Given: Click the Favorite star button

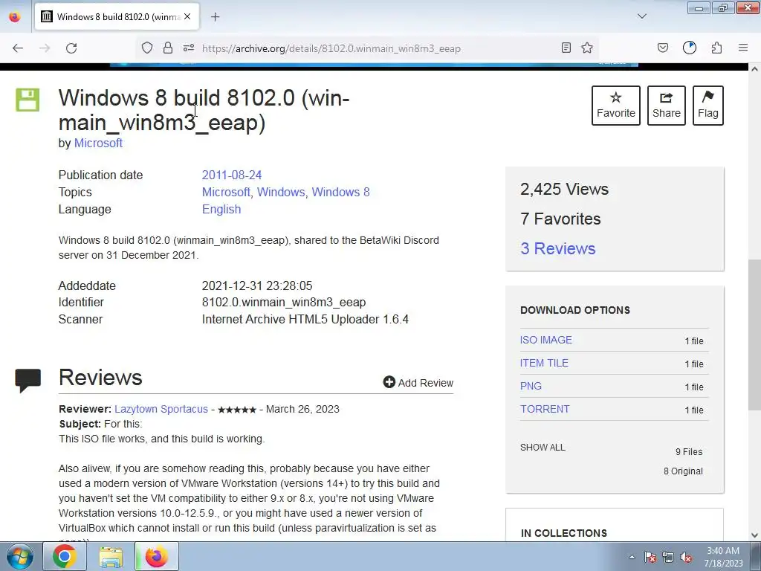Looking at the screenshot, I should pyautogui.click(x=616, y=106).
